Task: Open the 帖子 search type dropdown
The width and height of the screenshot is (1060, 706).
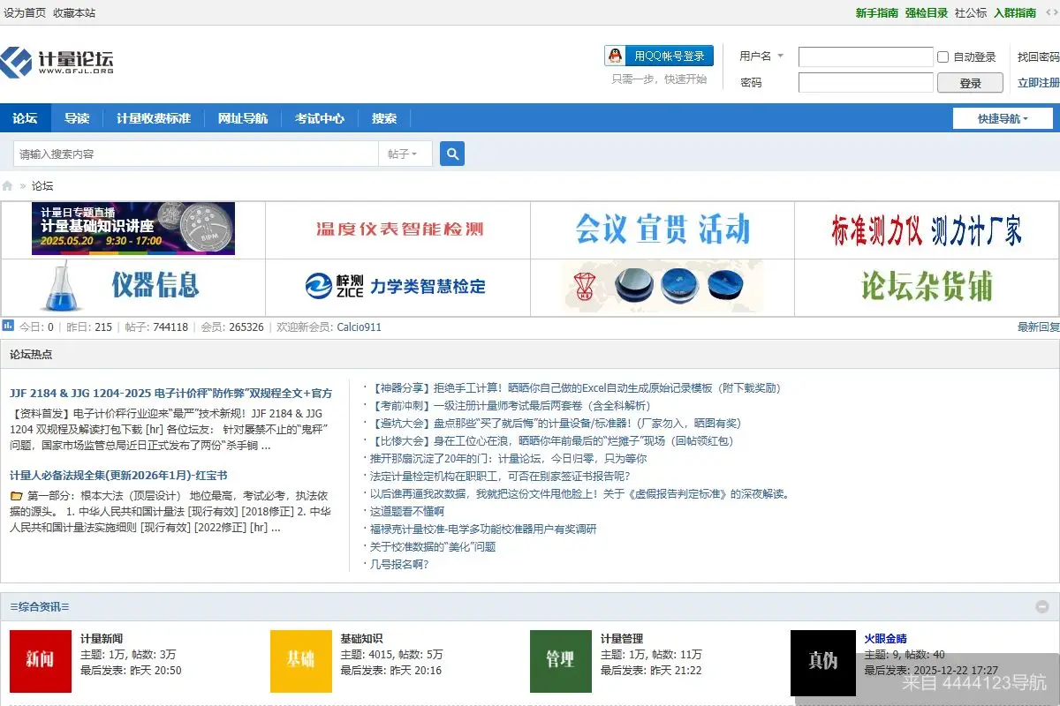Action: coord(405,153)
